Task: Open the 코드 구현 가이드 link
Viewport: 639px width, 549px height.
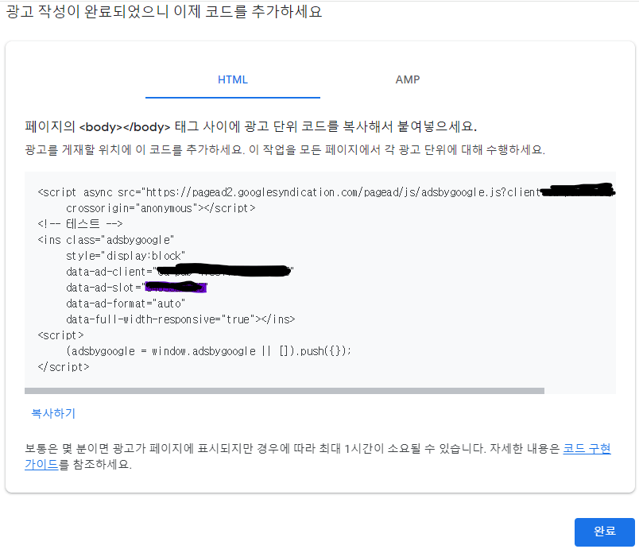Action: [588, 448]
